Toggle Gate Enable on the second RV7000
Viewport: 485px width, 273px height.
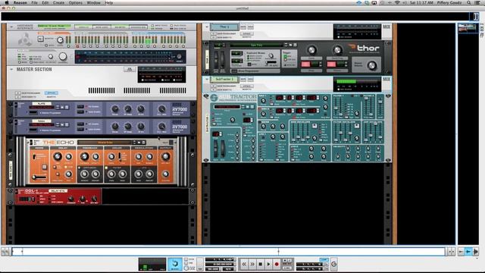click(80, 129)
